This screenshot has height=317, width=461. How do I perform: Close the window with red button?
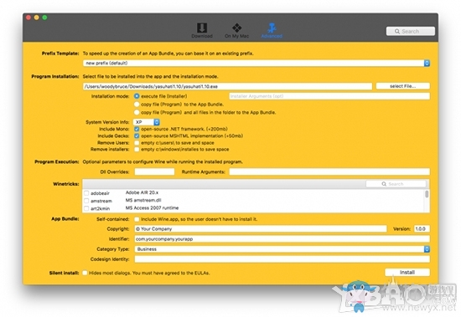[28, 18]
